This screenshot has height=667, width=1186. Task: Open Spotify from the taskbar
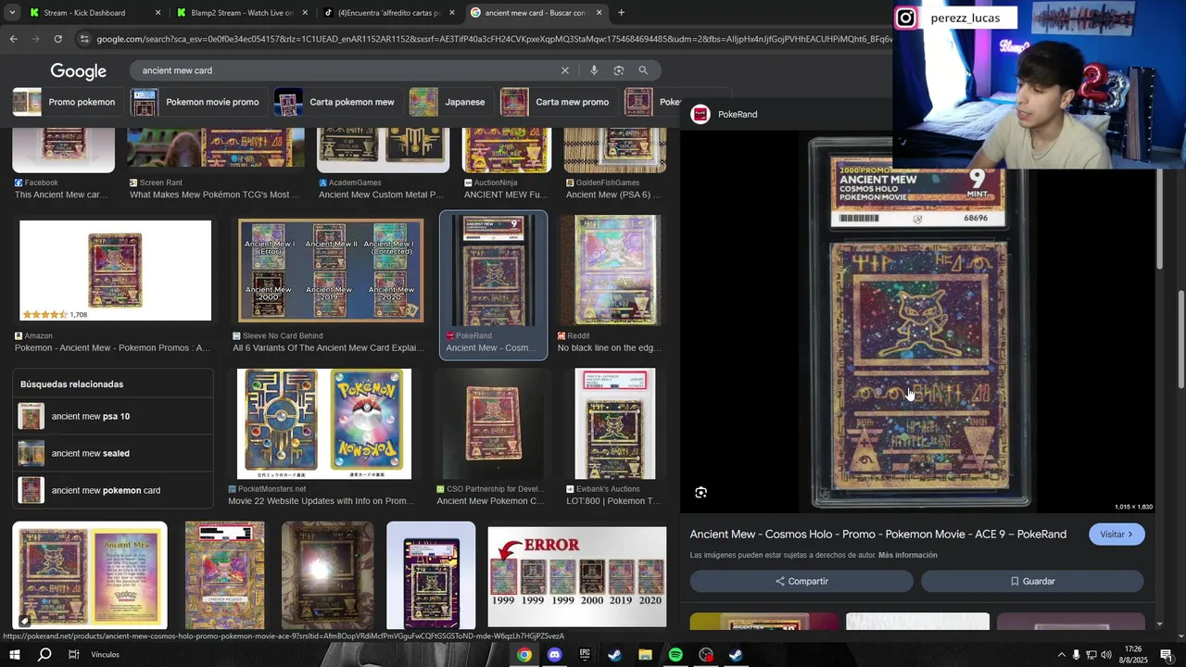[x=675, y=655]
